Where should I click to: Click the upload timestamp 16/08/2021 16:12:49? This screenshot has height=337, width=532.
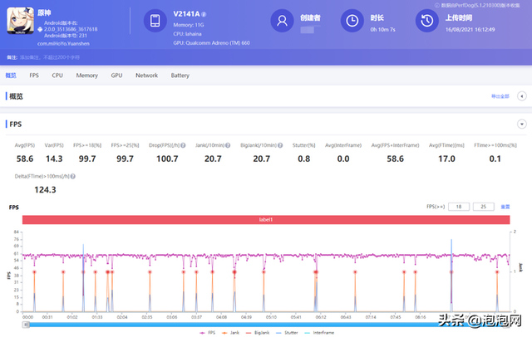coord(470,29)
